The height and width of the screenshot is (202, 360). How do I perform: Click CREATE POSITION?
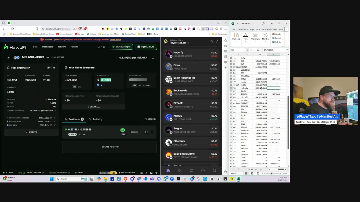tap(109, 147)
